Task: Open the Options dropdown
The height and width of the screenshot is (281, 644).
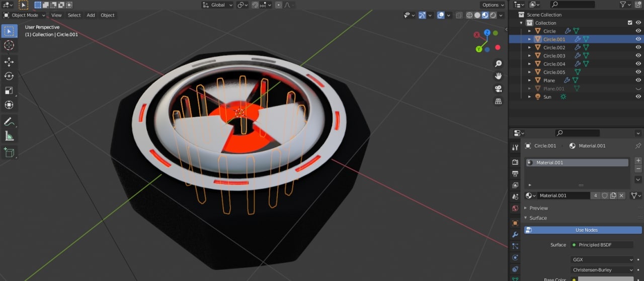Action: point(493,5)
